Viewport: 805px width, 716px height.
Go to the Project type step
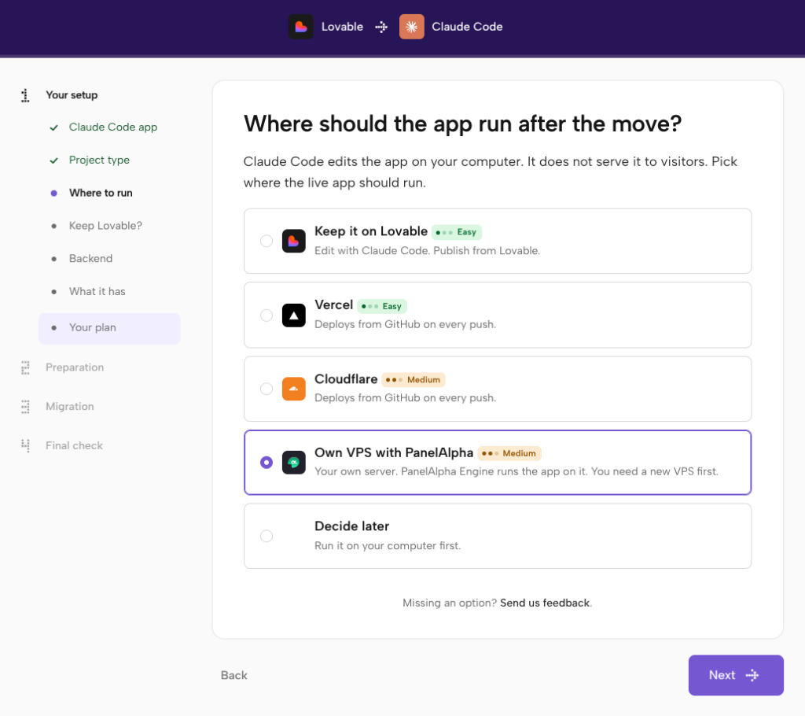pyautogui.click(x=99, y=160)
